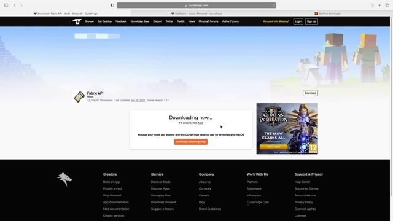Toggle the Safari sidebar icon

pyautogui.click(x=6, y=6)
